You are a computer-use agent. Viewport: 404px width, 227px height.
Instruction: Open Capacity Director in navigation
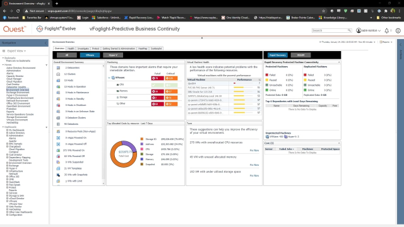pos(15,76)
